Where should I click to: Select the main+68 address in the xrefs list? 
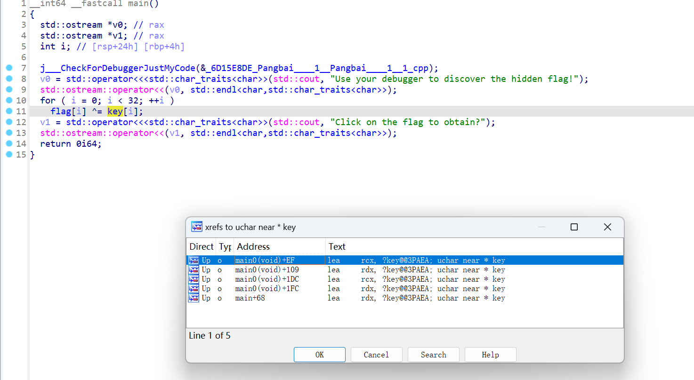tap(250, 298)
